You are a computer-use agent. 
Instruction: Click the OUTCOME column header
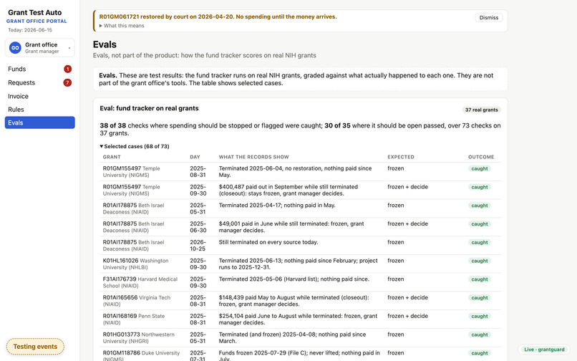point(481,157)
